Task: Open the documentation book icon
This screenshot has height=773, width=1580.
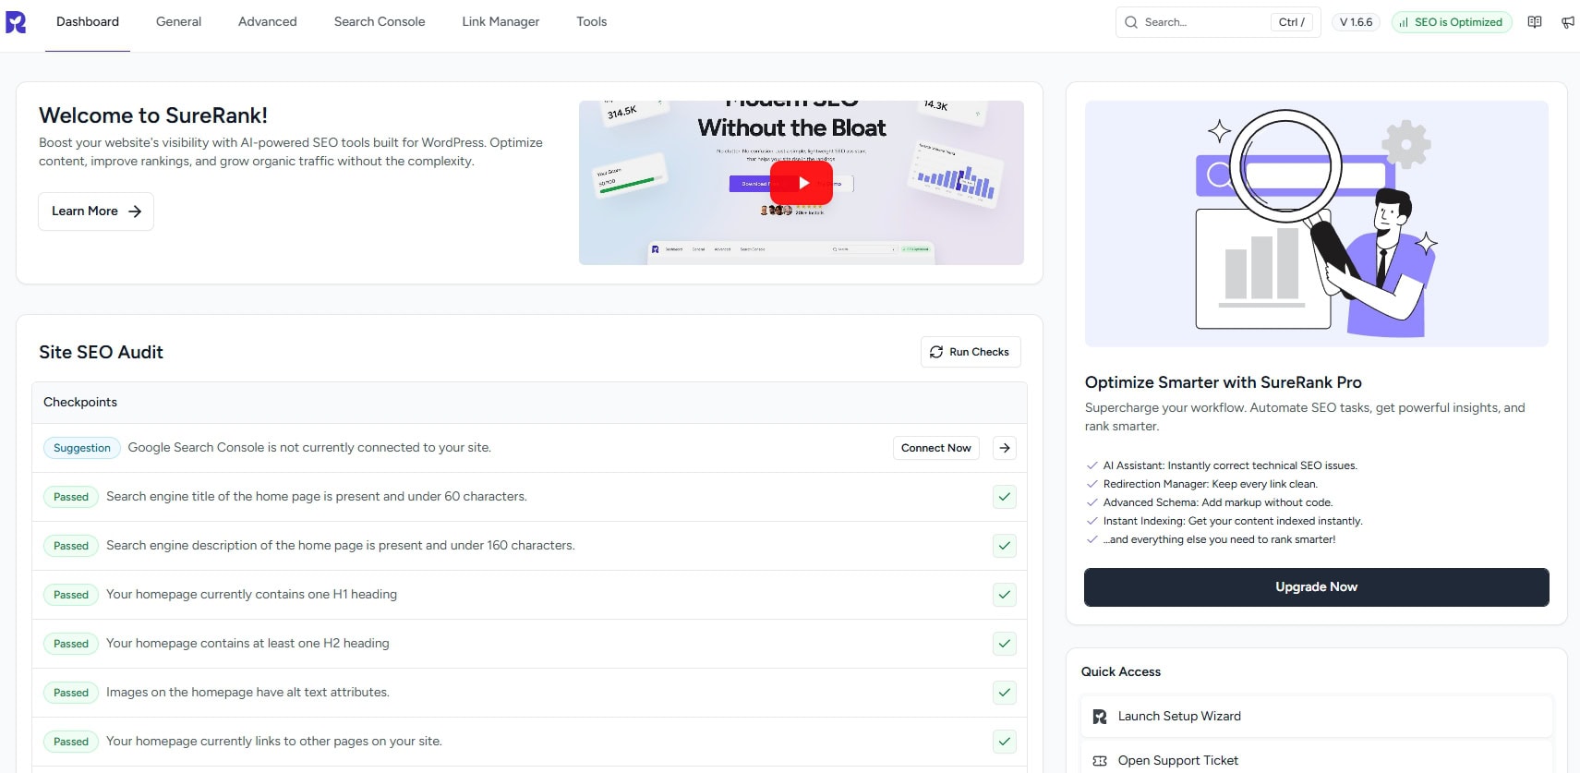Action: (1535, 22)
